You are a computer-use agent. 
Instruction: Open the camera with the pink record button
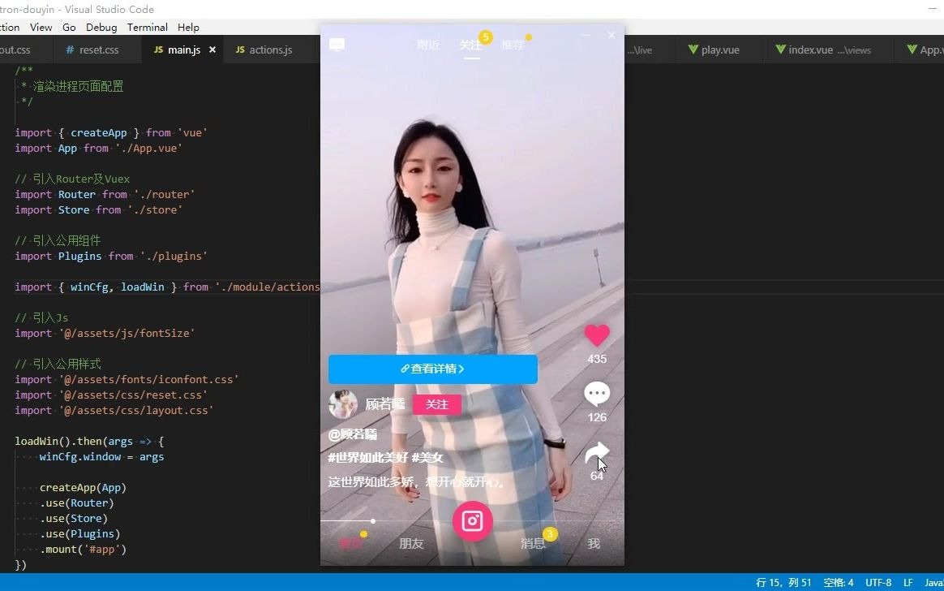[x=473, y=522]
